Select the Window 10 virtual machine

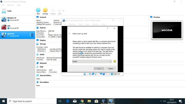tap(17, 19)
